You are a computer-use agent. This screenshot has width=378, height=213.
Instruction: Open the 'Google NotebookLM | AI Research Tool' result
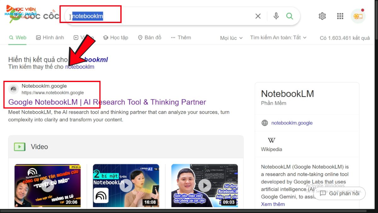[x=107, y=102]
